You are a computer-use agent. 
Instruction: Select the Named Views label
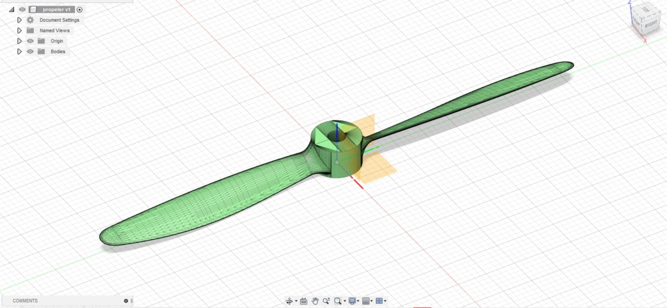[55, 30]
